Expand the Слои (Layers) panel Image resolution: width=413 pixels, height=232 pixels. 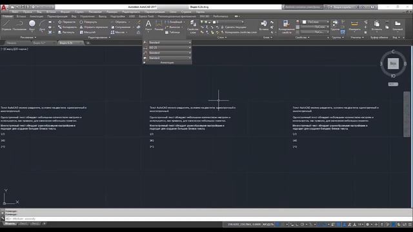pos(222,37)
